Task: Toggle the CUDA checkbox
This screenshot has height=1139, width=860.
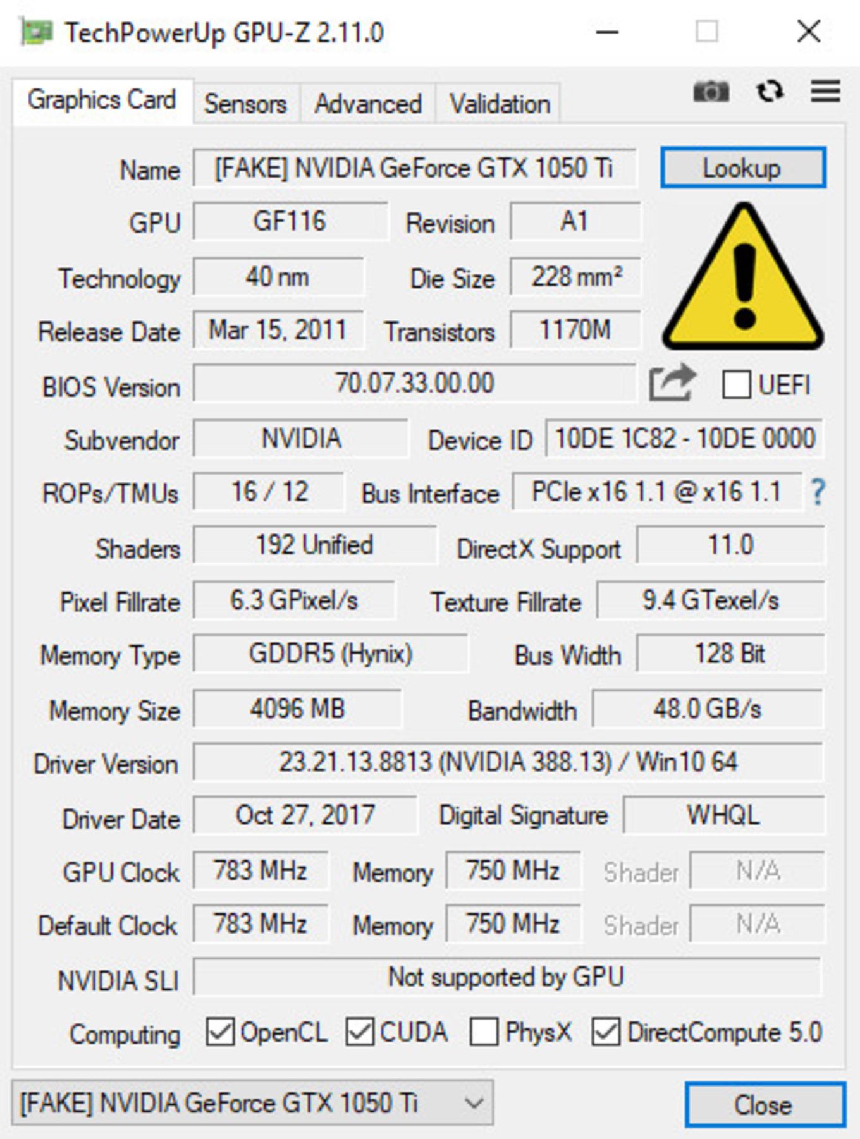Action: [x=360, y=1032]
